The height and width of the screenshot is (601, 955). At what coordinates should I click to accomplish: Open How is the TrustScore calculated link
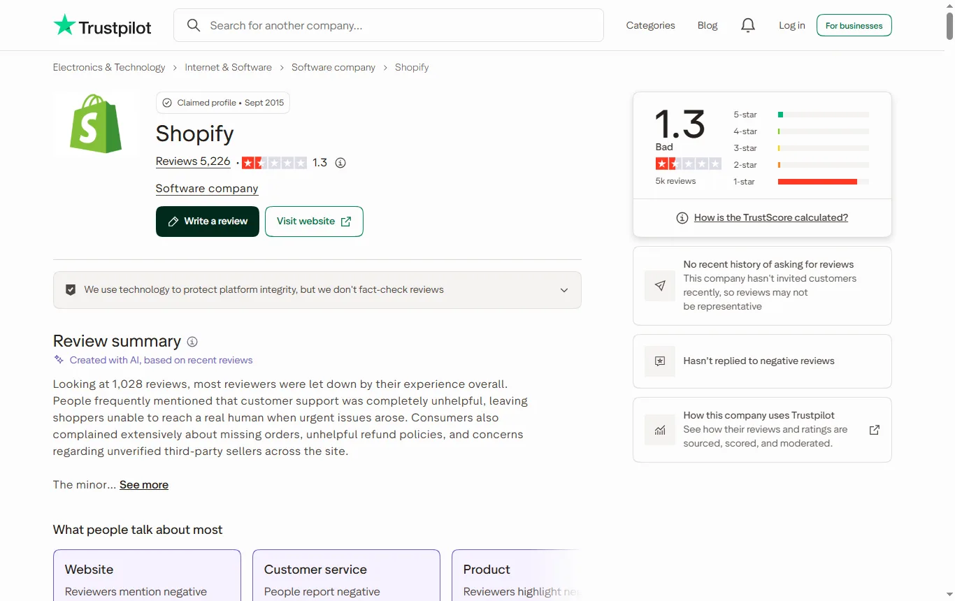point(771,218)
